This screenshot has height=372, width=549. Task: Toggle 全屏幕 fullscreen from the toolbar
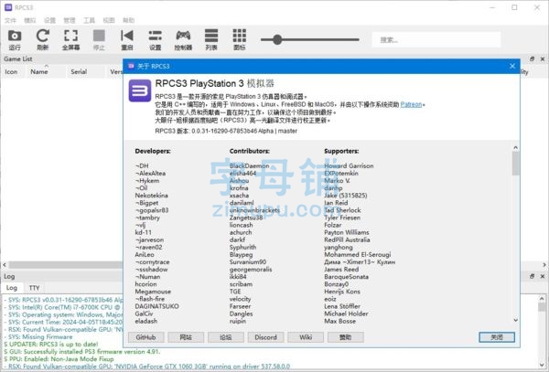click(70, 39)
